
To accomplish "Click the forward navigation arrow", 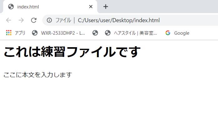I will 21,20.
